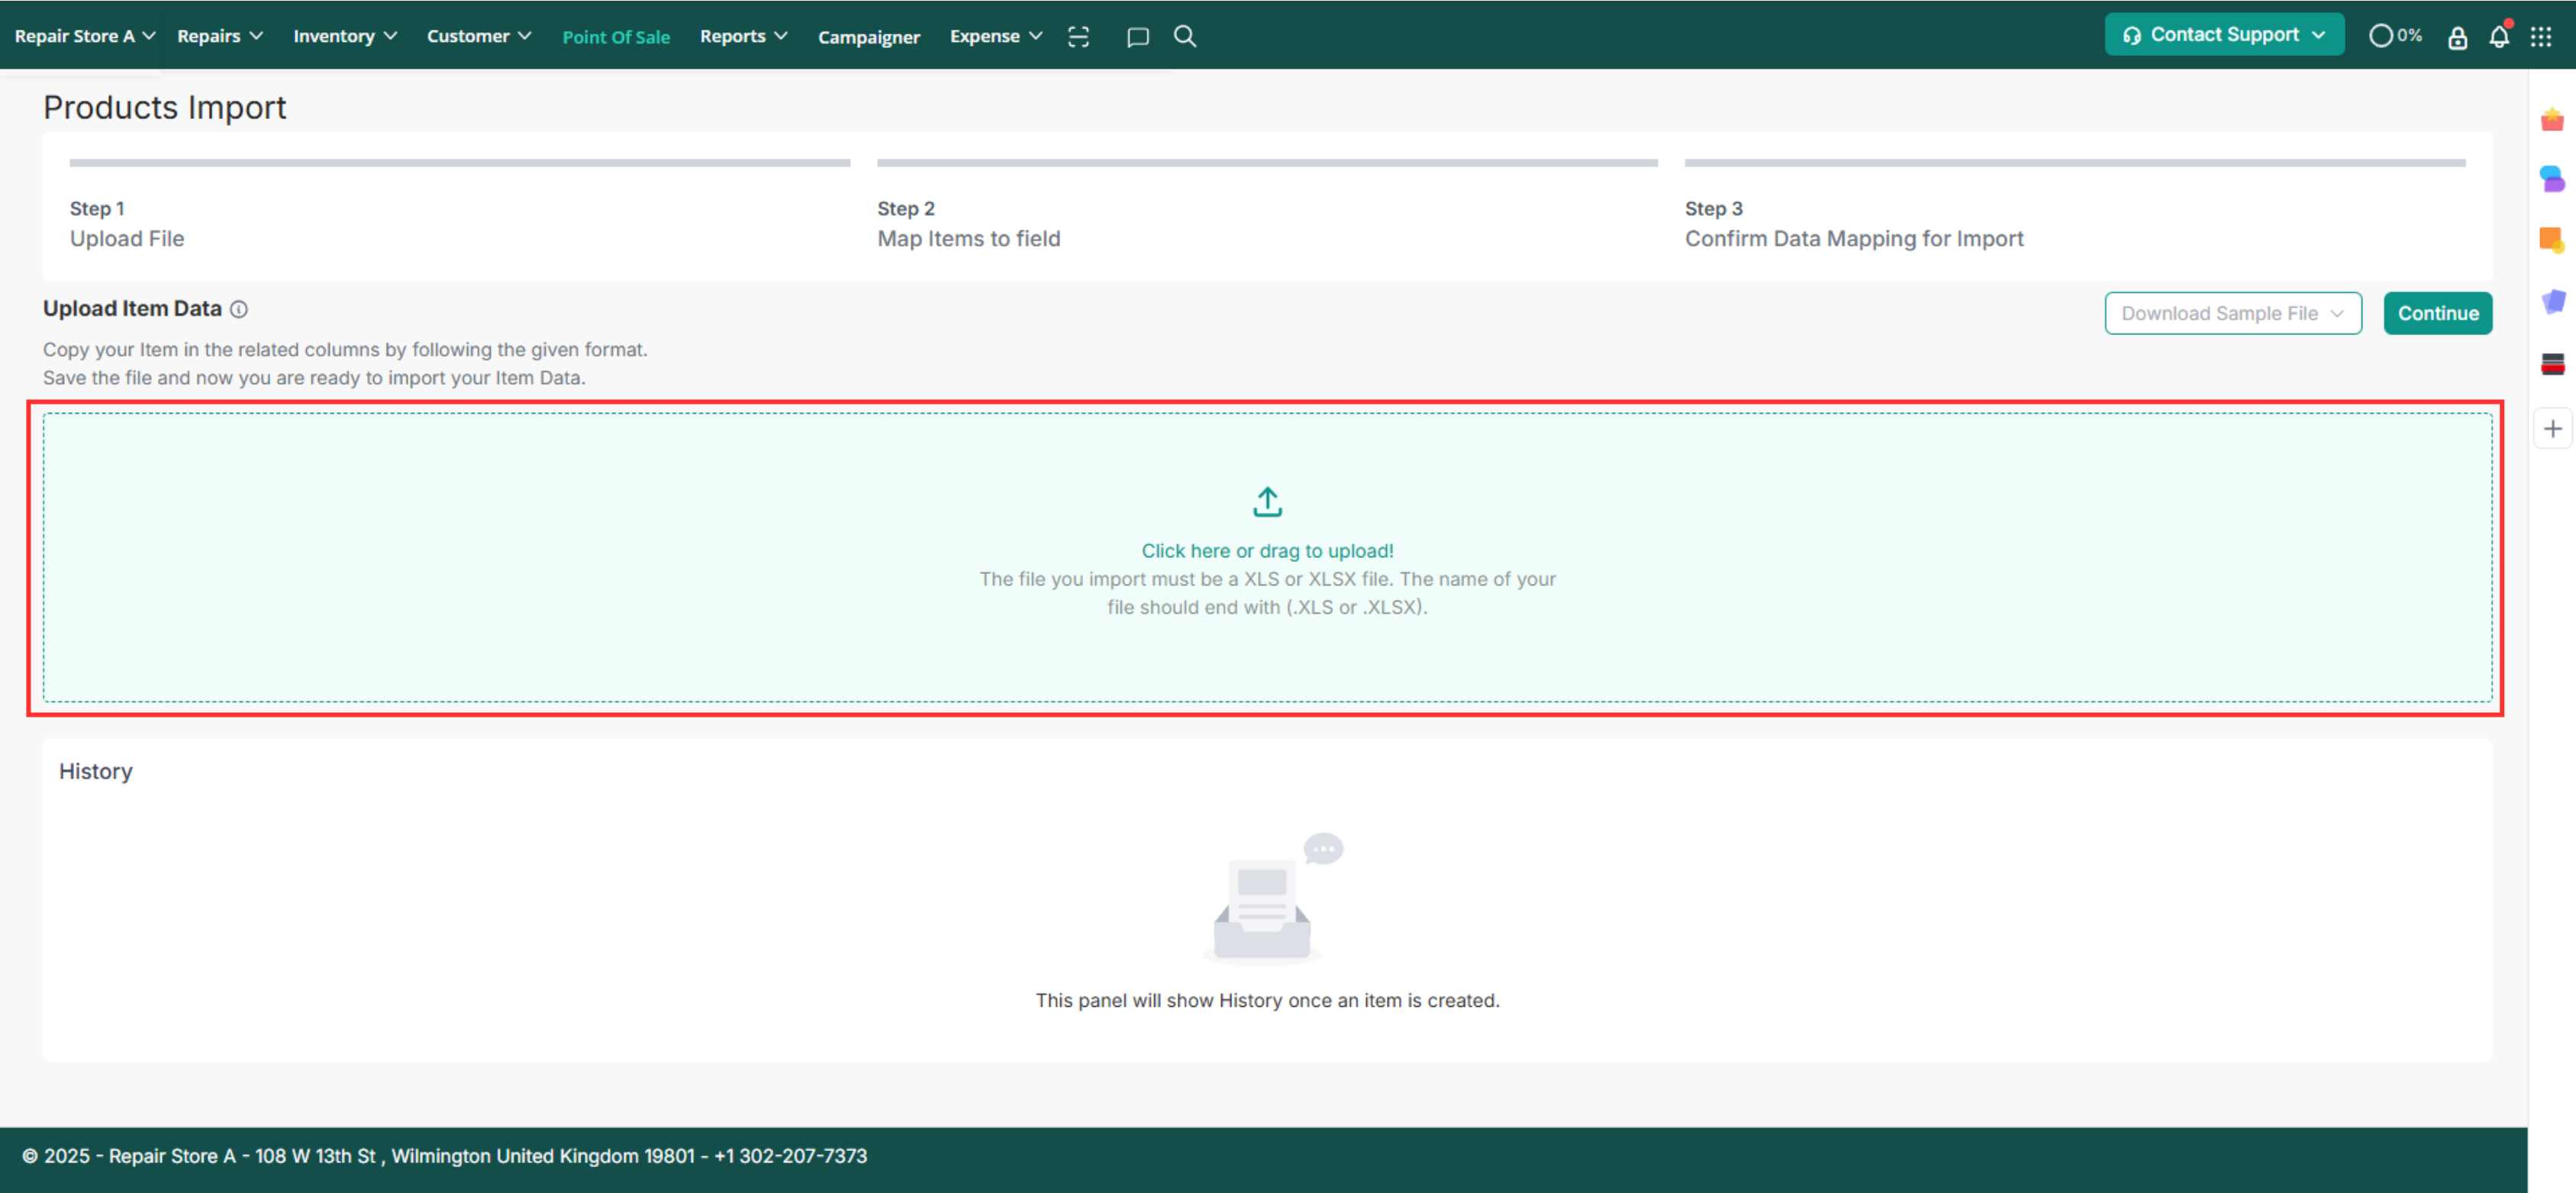This screenshot has width=2576, height=1193.
Task: Open the red-orange basket sidebar icon
Action: (x=2552, y=120)
